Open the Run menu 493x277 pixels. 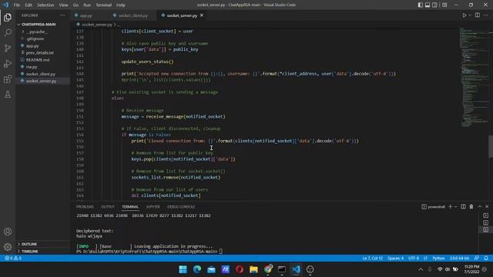coord(87,5)
